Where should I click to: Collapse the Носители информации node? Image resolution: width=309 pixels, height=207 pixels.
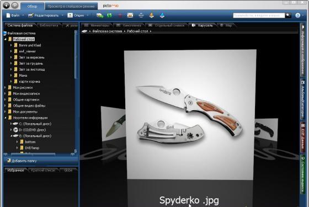[6, 118]
